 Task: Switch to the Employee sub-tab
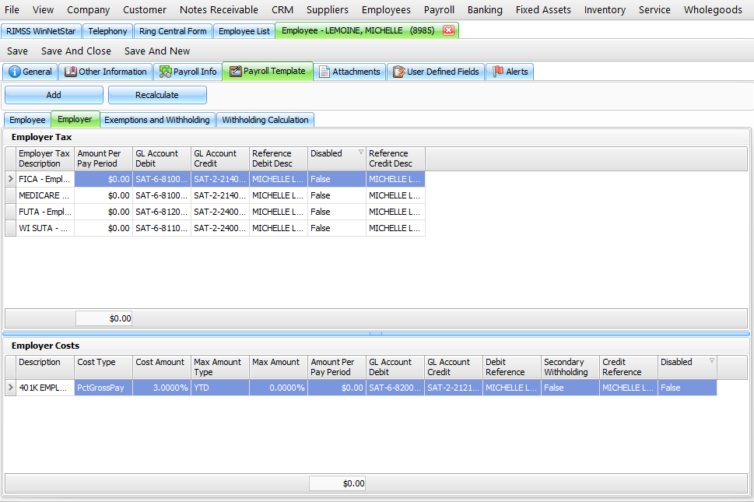[27, 120]
